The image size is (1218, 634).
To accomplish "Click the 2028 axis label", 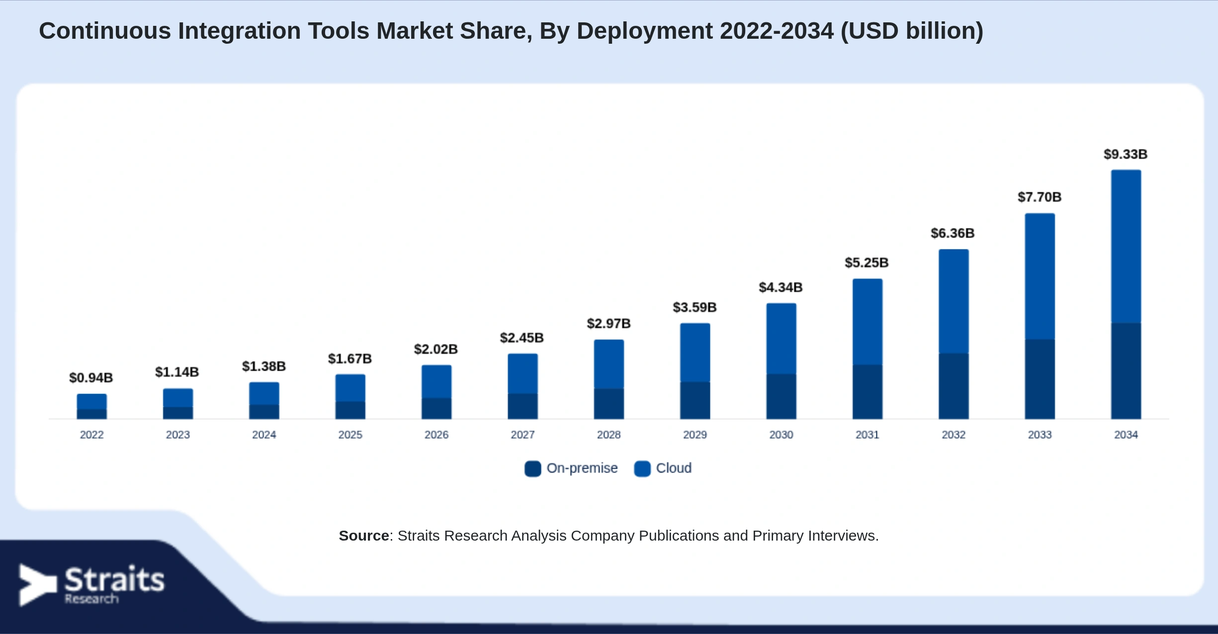I will tap(609, 435).
